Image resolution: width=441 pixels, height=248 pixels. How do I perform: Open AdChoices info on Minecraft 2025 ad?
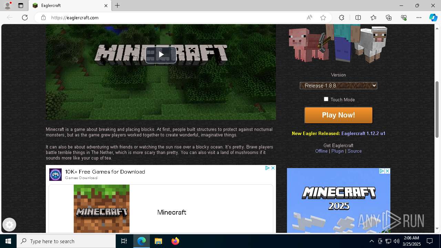(x=382, y=171)
